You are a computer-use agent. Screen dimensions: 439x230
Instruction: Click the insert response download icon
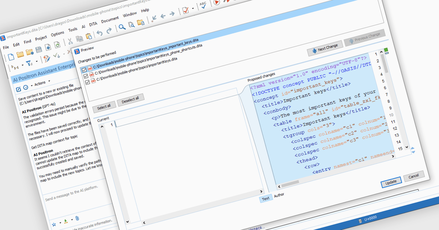coord(65,221)
